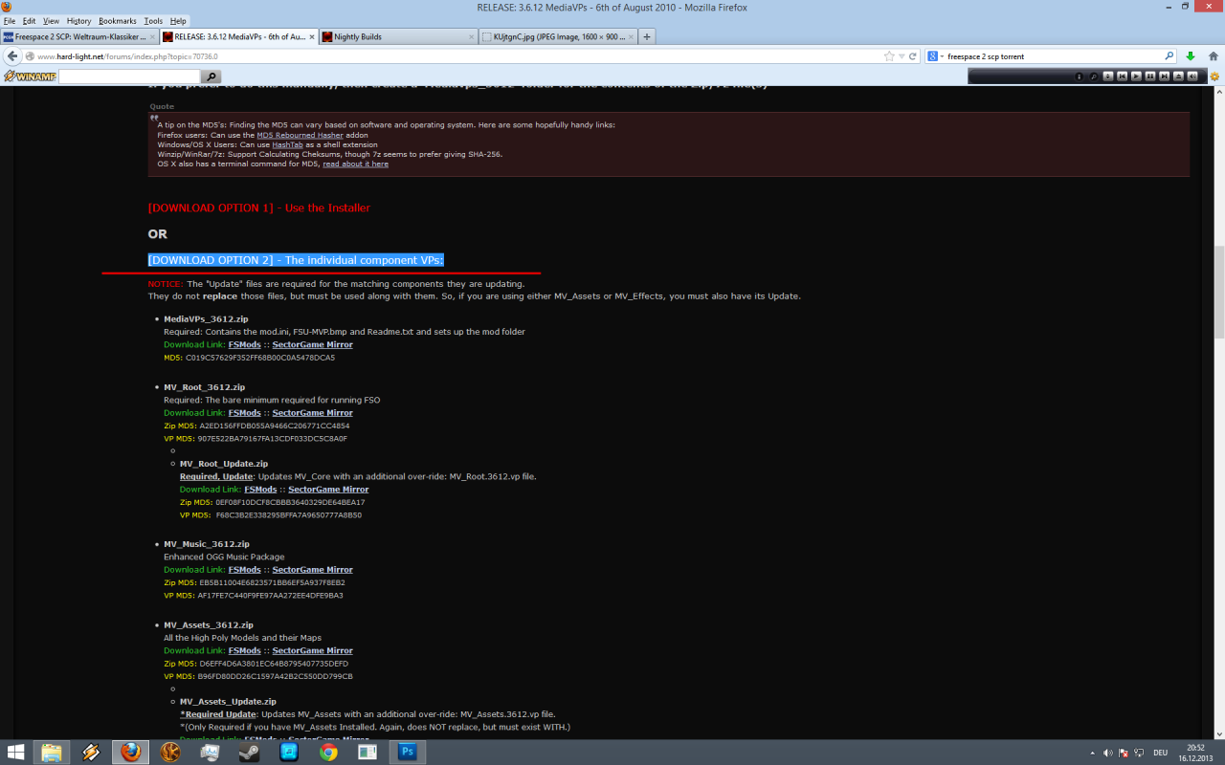
Task: Click FSMods link under MV_Music_3612.zip
Action: (244, 570)
